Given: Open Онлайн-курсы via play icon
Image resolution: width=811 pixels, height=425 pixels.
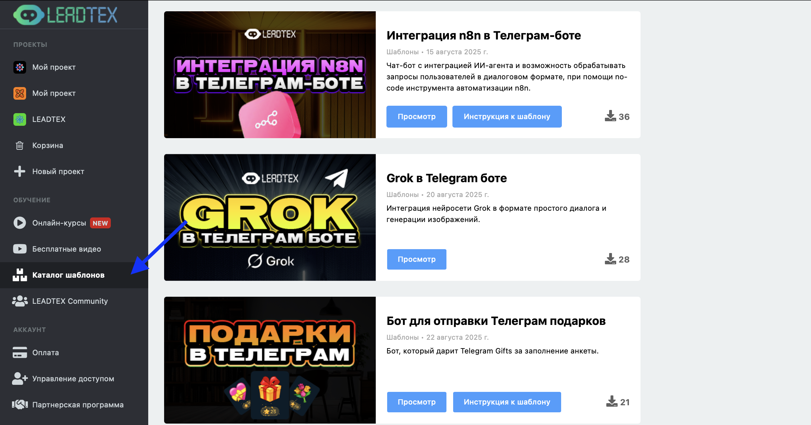Looking at the screenshot, I should 20,223.
